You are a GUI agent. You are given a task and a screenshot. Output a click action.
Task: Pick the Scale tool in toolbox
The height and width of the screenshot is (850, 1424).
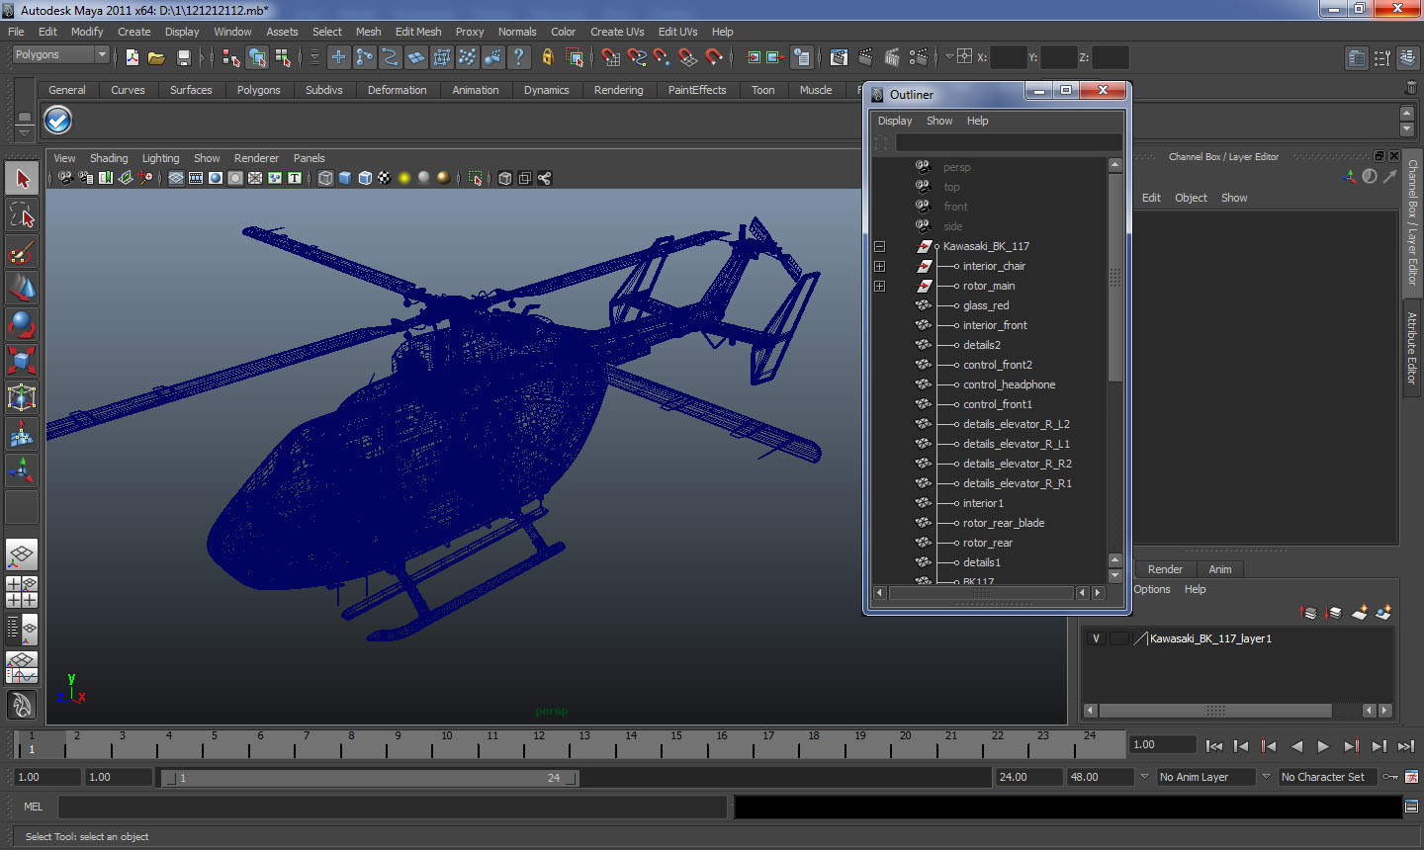[x=22, y=361]
